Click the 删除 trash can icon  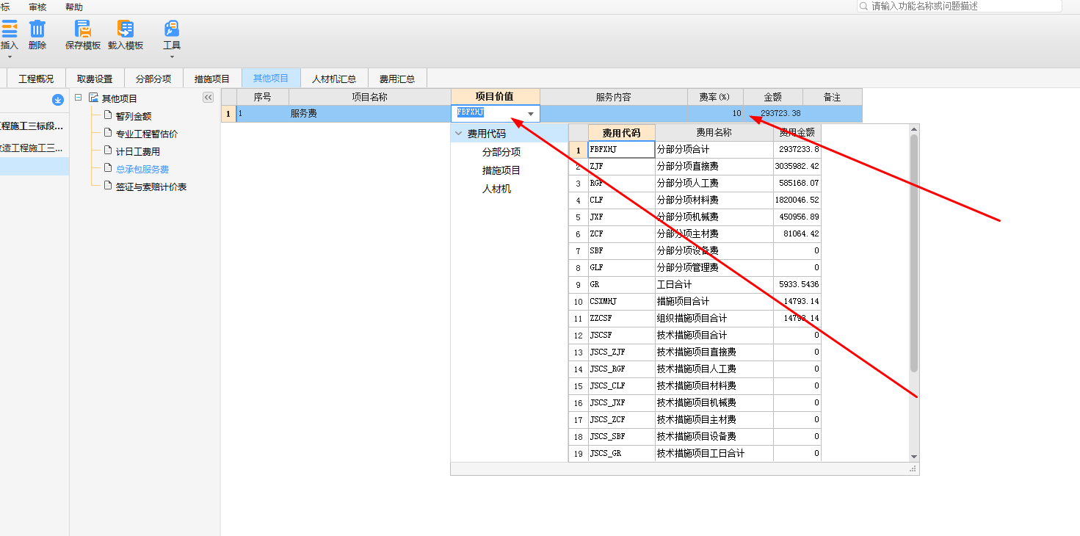tap(37, 29)
